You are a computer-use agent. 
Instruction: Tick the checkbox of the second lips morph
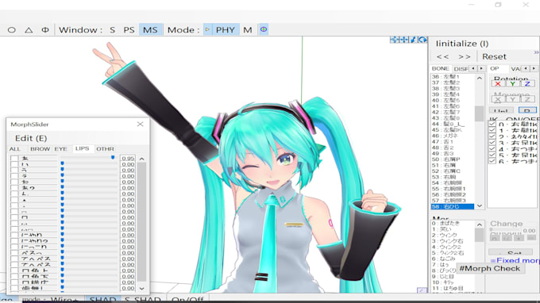14,164
